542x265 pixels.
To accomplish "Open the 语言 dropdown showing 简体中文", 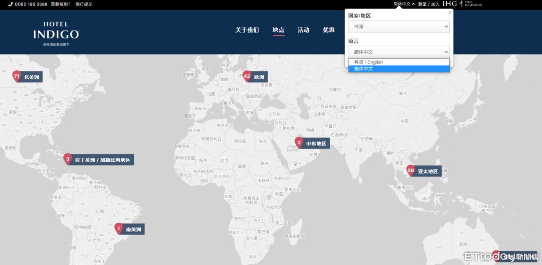I will tap(398, 52).
